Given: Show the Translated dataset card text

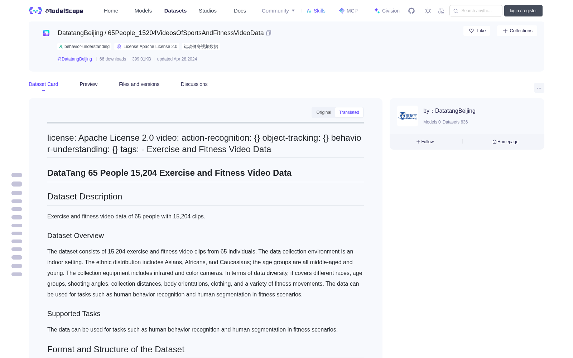Looking at the screenshot, I should (x=349, y=112).
